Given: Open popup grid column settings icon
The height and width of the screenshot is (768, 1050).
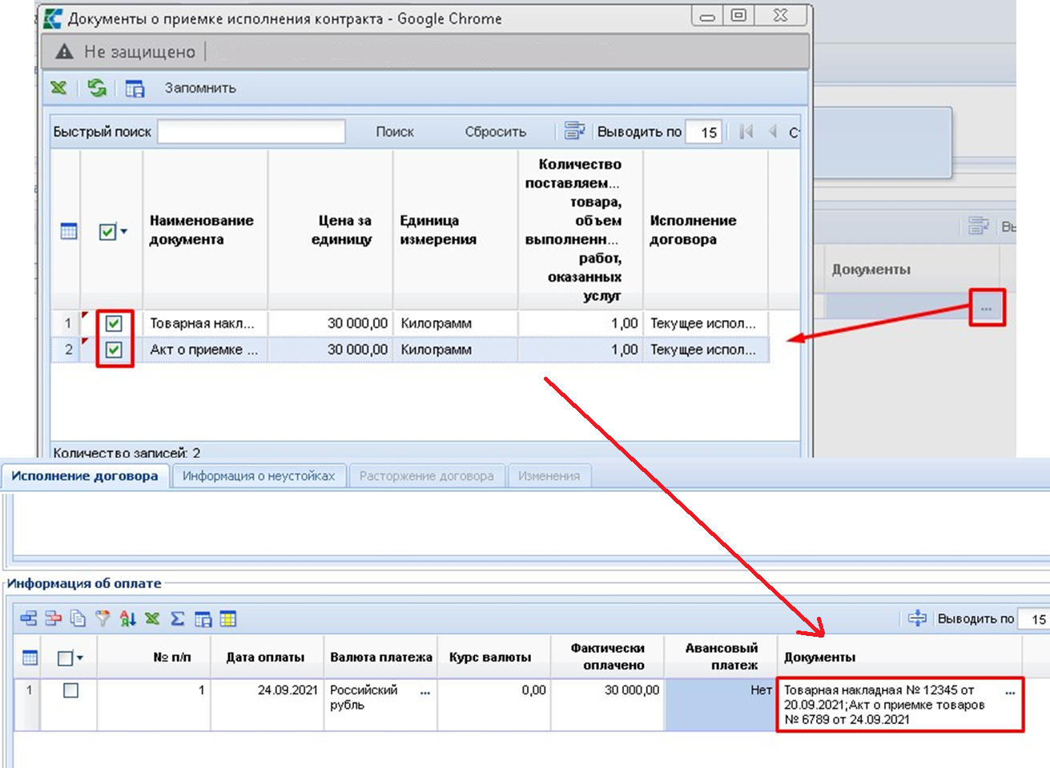Looking at the screenshot, I should (69, 231).
